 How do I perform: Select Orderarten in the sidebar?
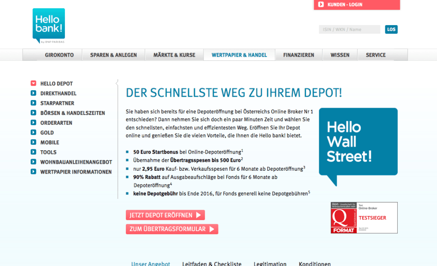(56, 123)
